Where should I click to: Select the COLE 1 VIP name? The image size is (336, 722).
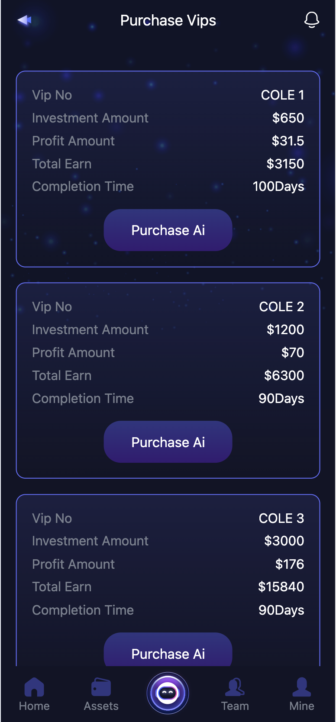[282, 95]
